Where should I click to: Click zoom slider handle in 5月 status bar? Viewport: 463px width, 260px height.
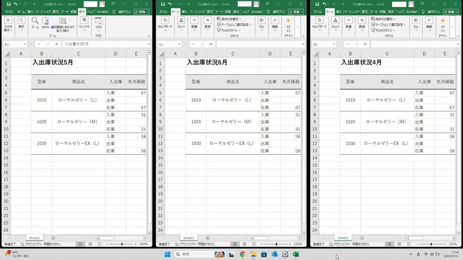click(x=122, y=244)
